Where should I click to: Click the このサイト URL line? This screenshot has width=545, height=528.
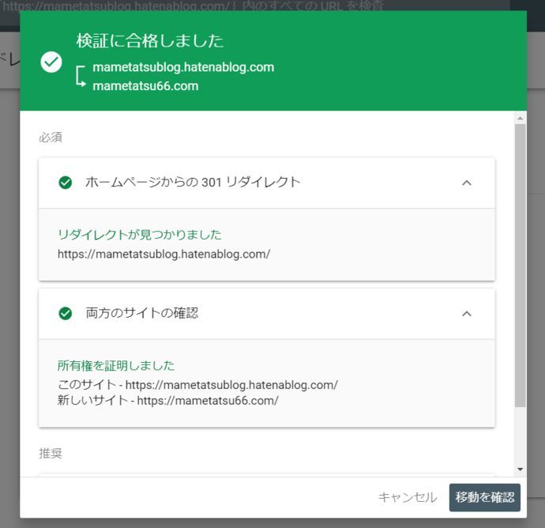coord(197,385)
